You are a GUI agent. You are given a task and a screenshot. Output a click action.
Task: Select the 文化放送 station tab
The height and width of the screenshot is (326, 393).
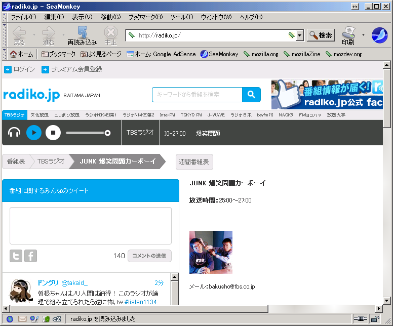point(40,115)
